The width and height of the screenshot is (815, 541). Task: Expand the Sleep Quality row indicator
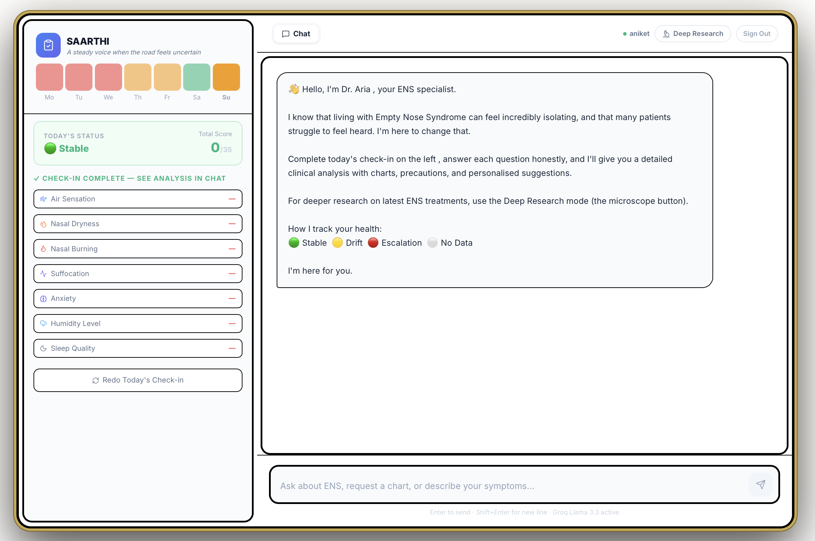(232, 348)
